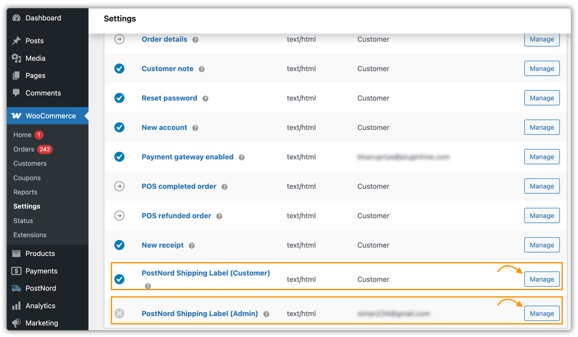
Task: Open the Customer note email link
Action: tap(168, 69)
